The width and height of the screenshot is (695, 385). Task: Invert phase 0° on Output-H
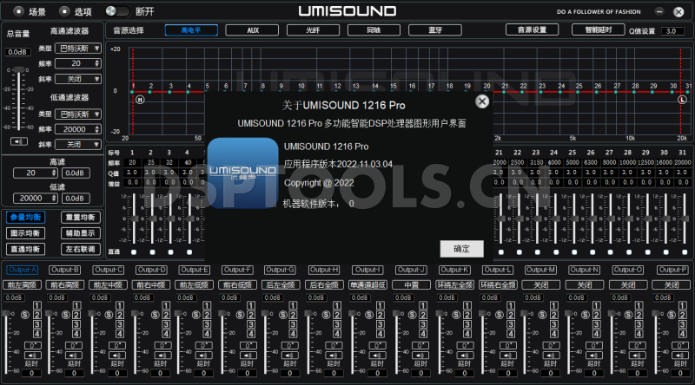334,346
